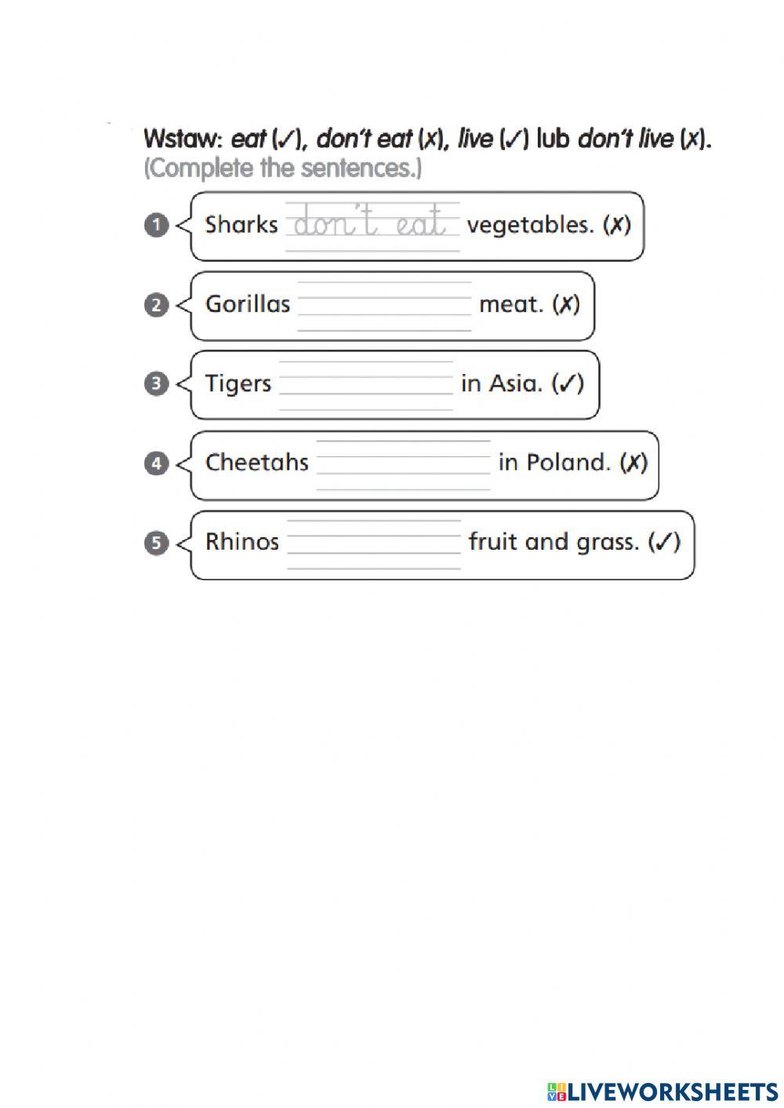
Task: Click the number 3 bullet beside Tigers
Action: coord(156,384)
